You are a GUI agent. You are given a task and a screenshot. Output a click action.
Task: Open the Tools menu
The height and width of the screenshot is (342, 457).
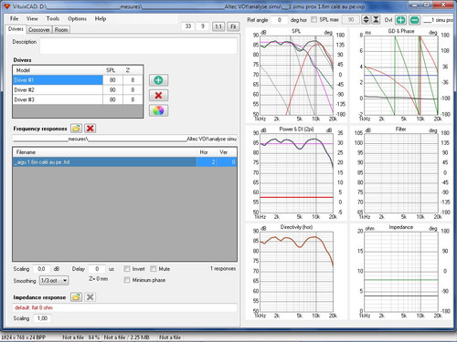(53, 18)
